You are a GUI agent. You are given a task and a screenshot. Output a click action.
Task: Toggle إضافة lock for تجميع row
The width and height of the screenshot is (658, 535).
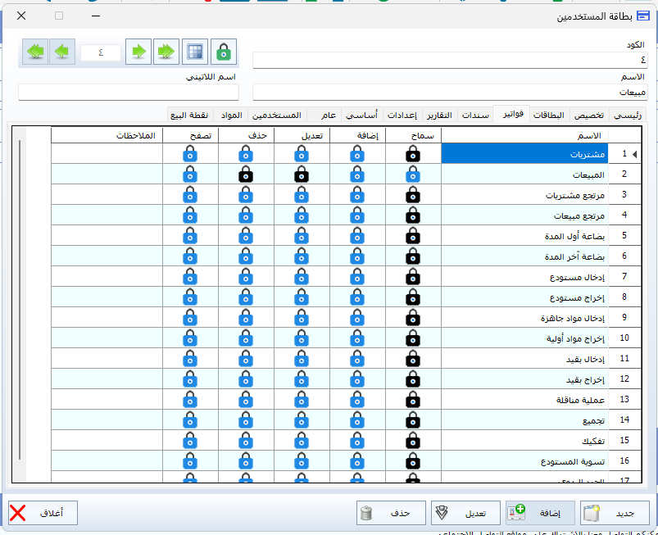point(357,419)
